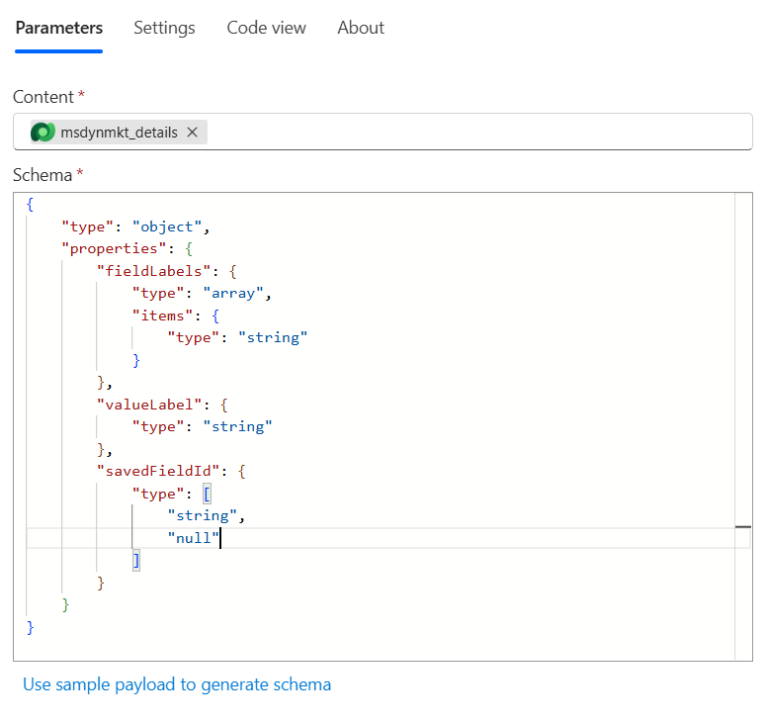Remove the msdynmkt_details token from Content
The height and width of the screenshot is (722, 768).
point(193,133)
